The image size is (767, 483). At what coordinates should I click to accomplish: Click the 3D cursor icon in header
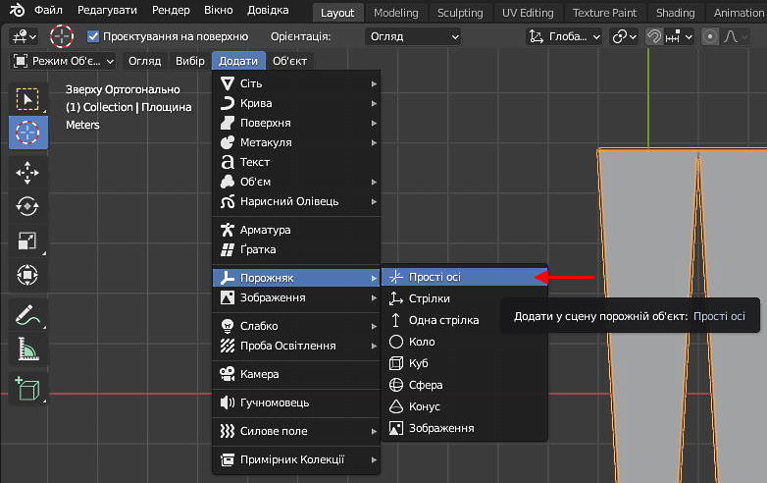[x=62, y=36]
